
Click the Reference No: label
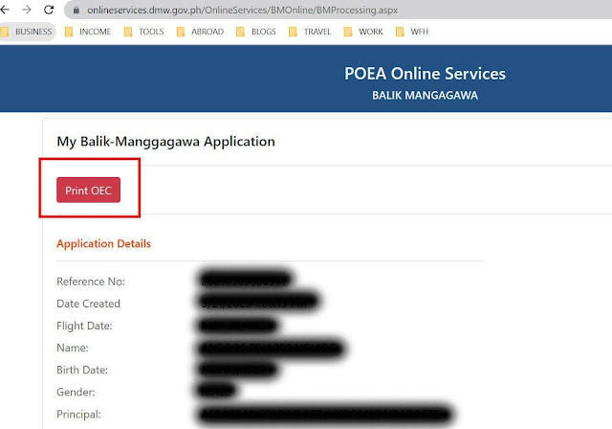pyautogui.click(x=91, y=282)
